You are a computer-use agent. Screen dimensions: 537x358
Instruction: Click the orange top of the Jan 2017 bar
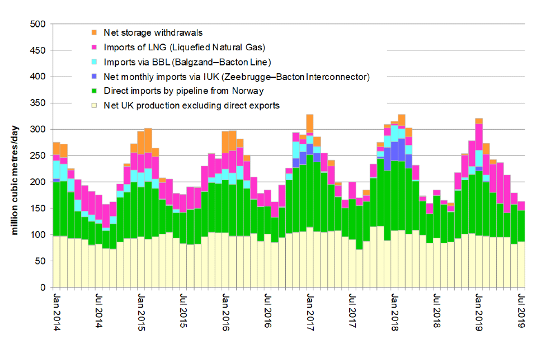[310, 123]
